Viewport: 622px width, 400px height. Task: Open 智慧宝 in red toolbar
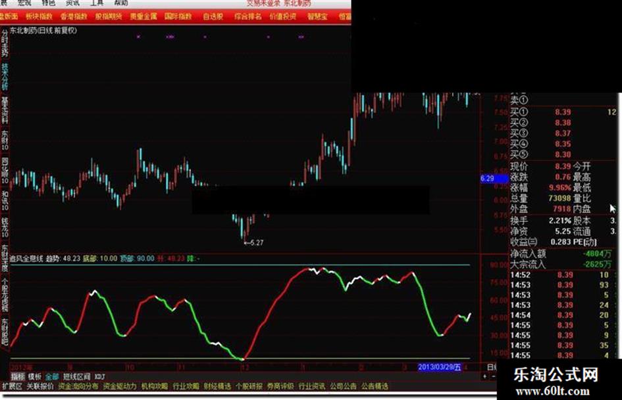pyautogui.click(x=317, y=16)
